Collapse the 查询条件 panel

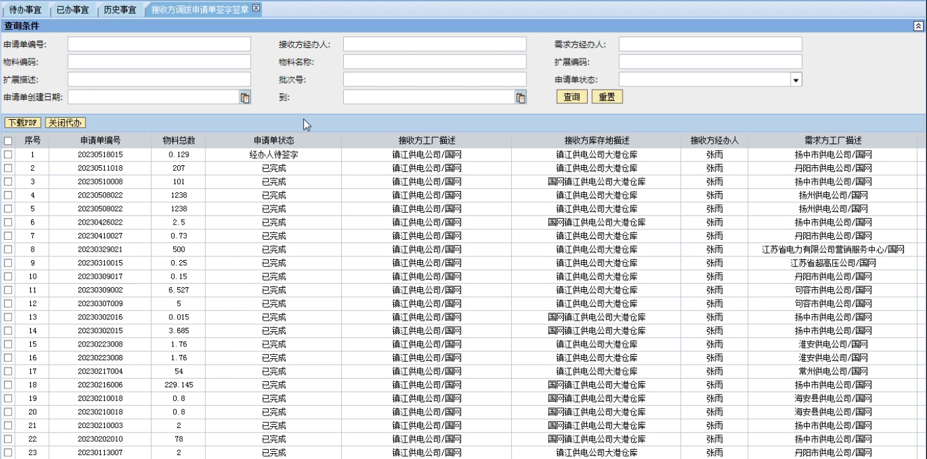(918, 26)
